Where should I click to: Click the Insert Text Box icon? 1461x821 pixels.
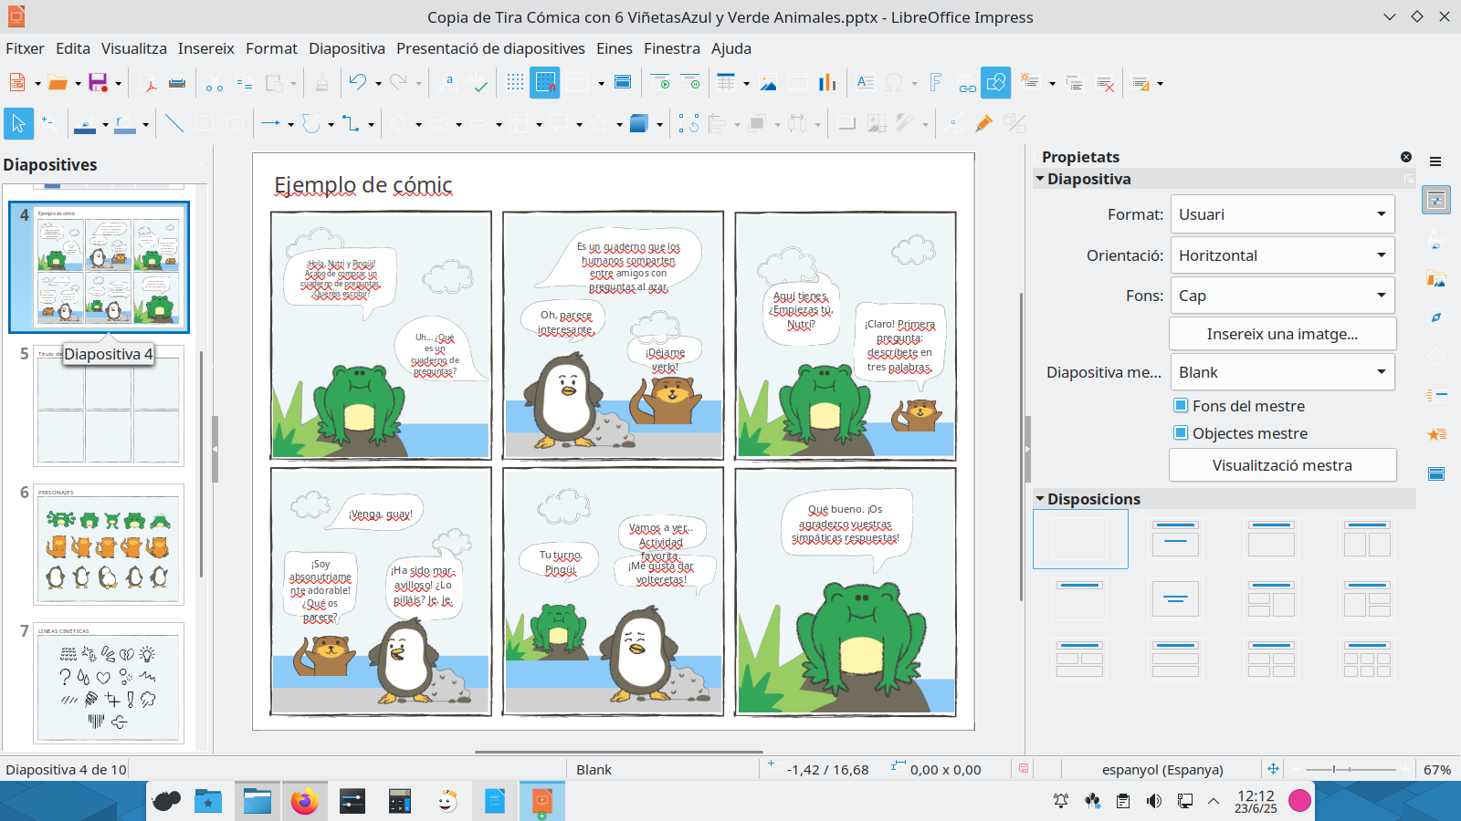pos(865,83)
